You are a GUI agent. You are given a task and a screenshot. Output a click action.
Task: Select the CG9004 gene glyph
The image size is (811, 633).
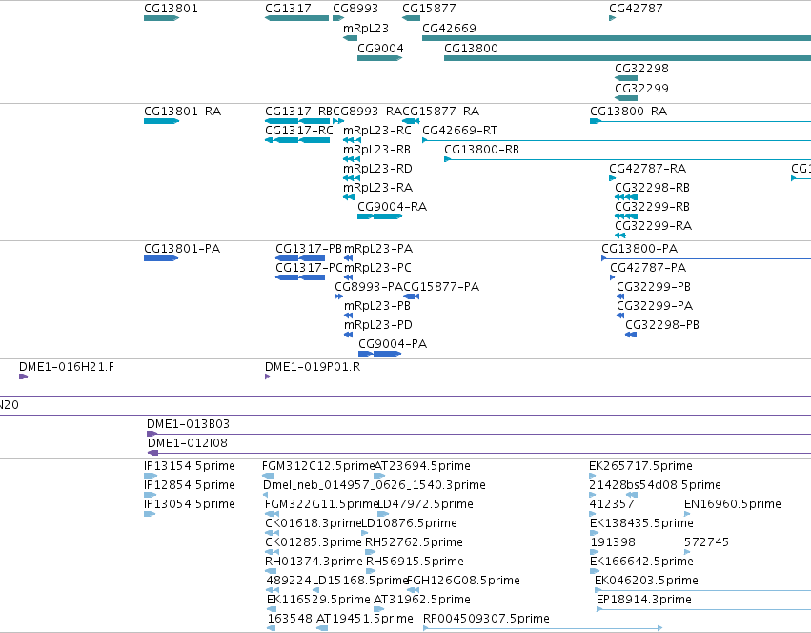pyautogui.click(x=379, y=58)
